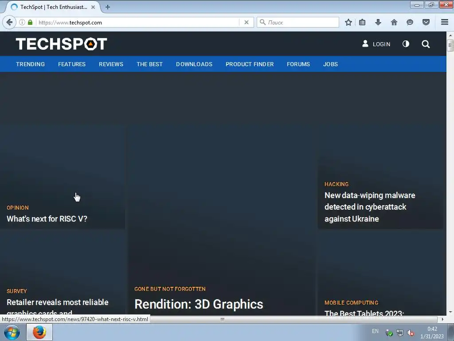Click the vertical scrollbar up arrow
This screenshot has height=341, width=454.
point(450,35)
